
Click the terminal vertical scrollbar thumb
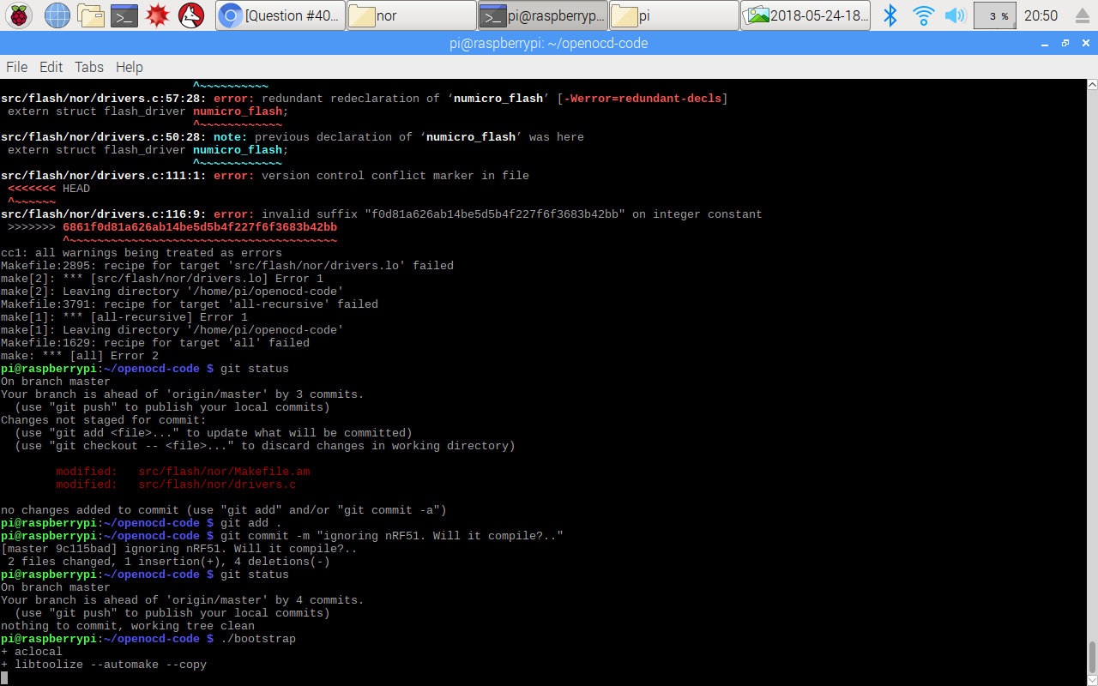1091,657
